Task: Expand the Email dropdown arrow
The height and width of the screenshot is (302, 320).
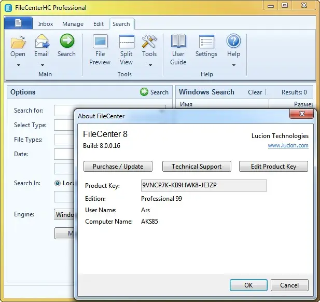Action: [x=43, y=65]
